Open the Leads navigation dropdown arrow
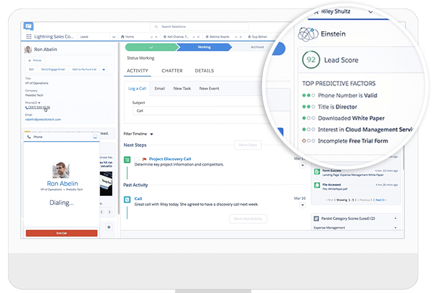The width and height of the screenshot is (432, 293). pyautogui.click(x=113, y=36)
